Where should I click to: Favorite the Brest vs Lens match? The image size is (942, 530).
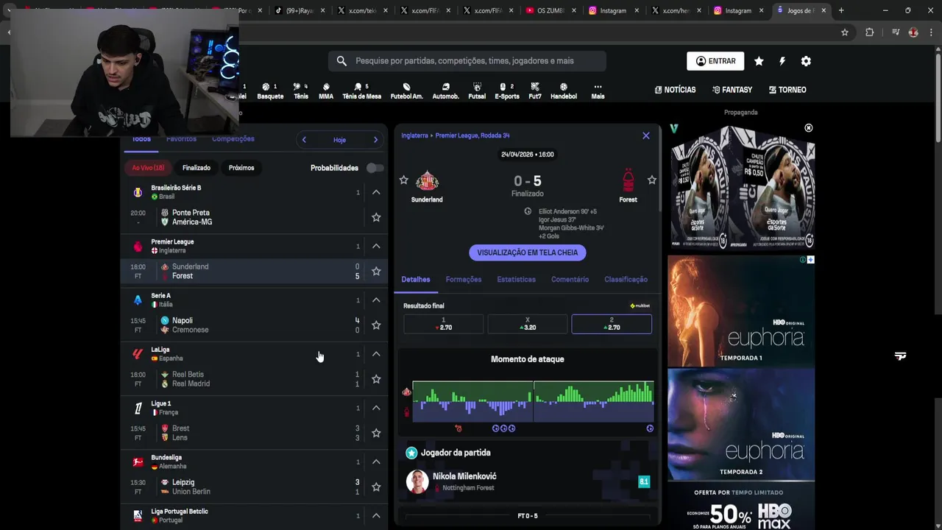(376, 433)
